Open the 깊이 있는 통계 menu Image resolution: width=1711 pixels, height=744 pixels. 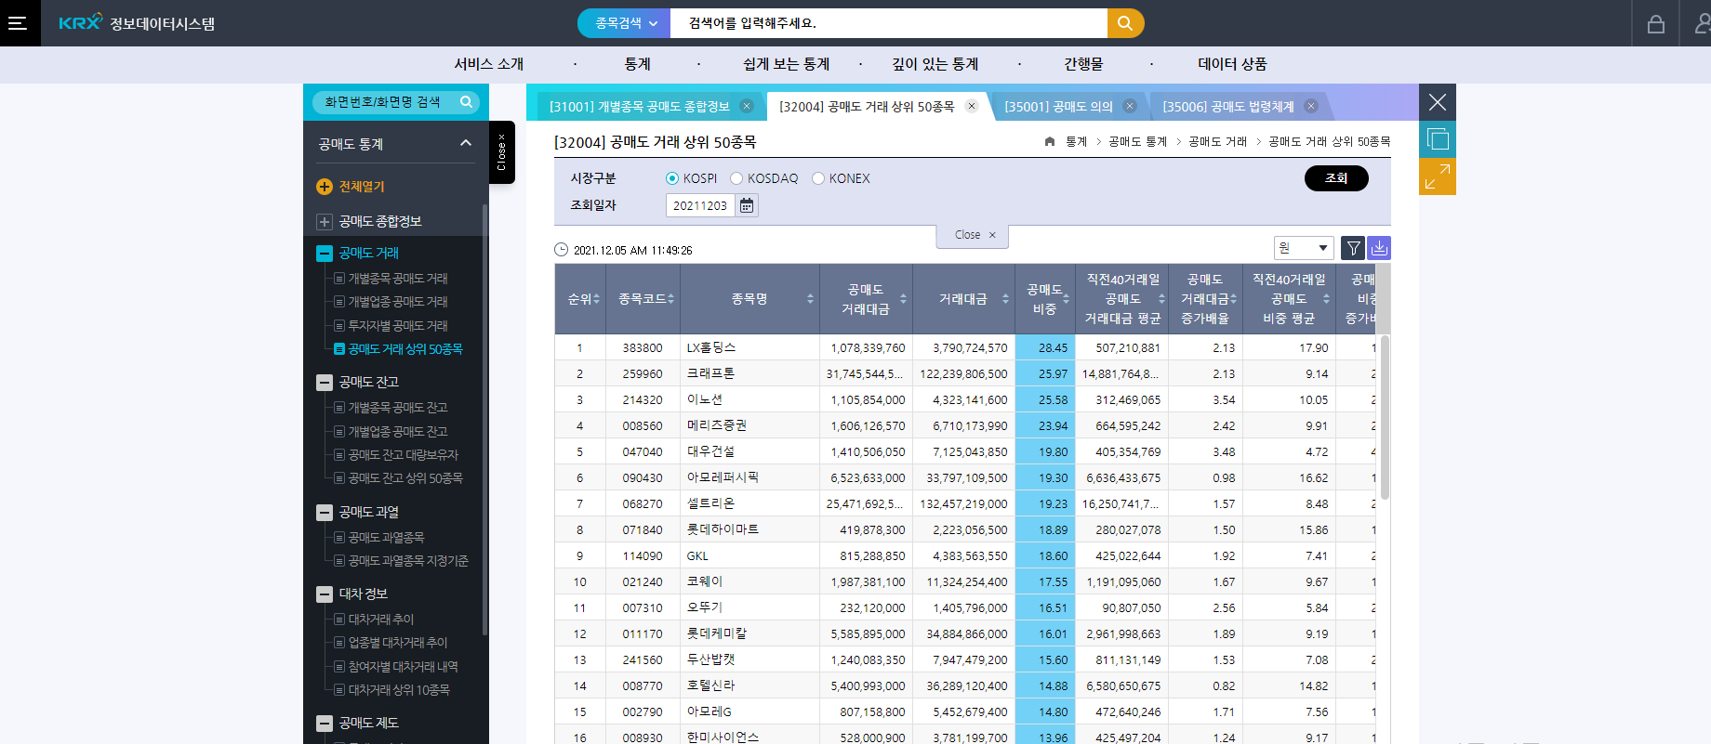point(935,64)
